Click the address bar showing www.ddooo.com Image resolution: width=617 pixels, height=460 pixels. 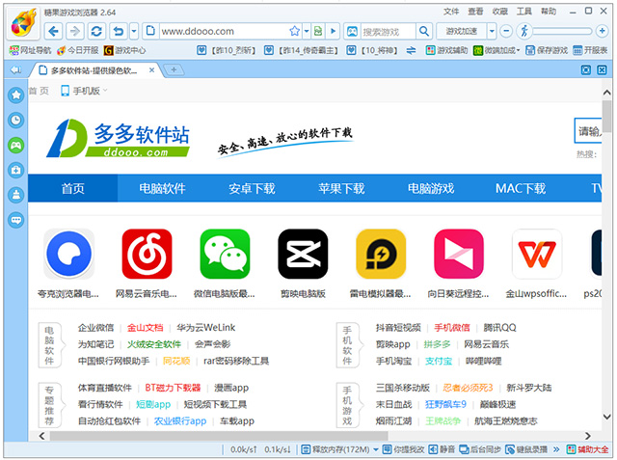(225, 31)
